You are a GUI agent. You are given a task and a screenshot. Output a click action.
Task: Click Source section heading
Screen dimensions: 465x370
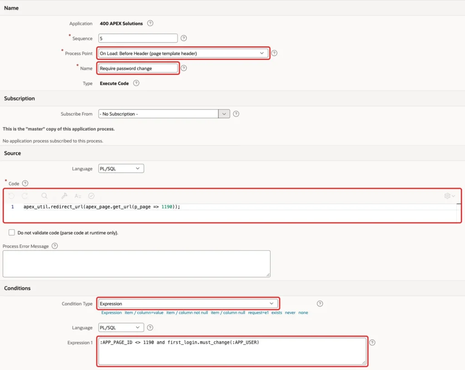[x=12, y=153]
